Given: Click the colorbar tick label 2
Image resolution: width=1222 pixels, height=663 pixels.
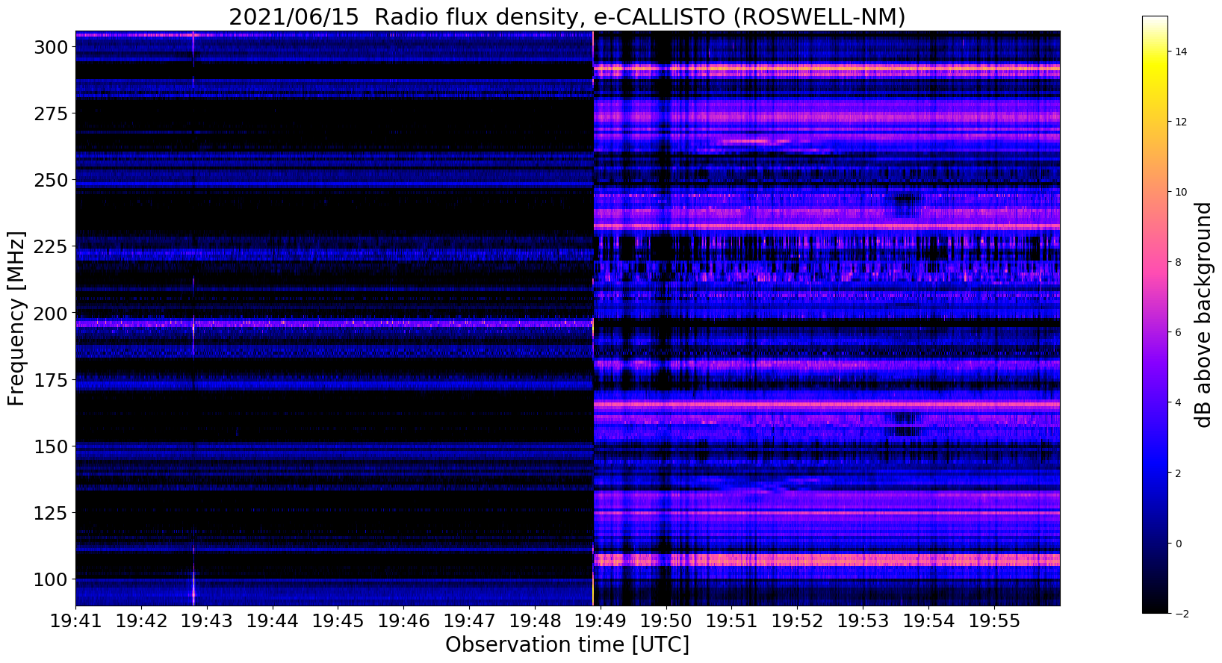Looking at the screenshot, I should 1179,473.
